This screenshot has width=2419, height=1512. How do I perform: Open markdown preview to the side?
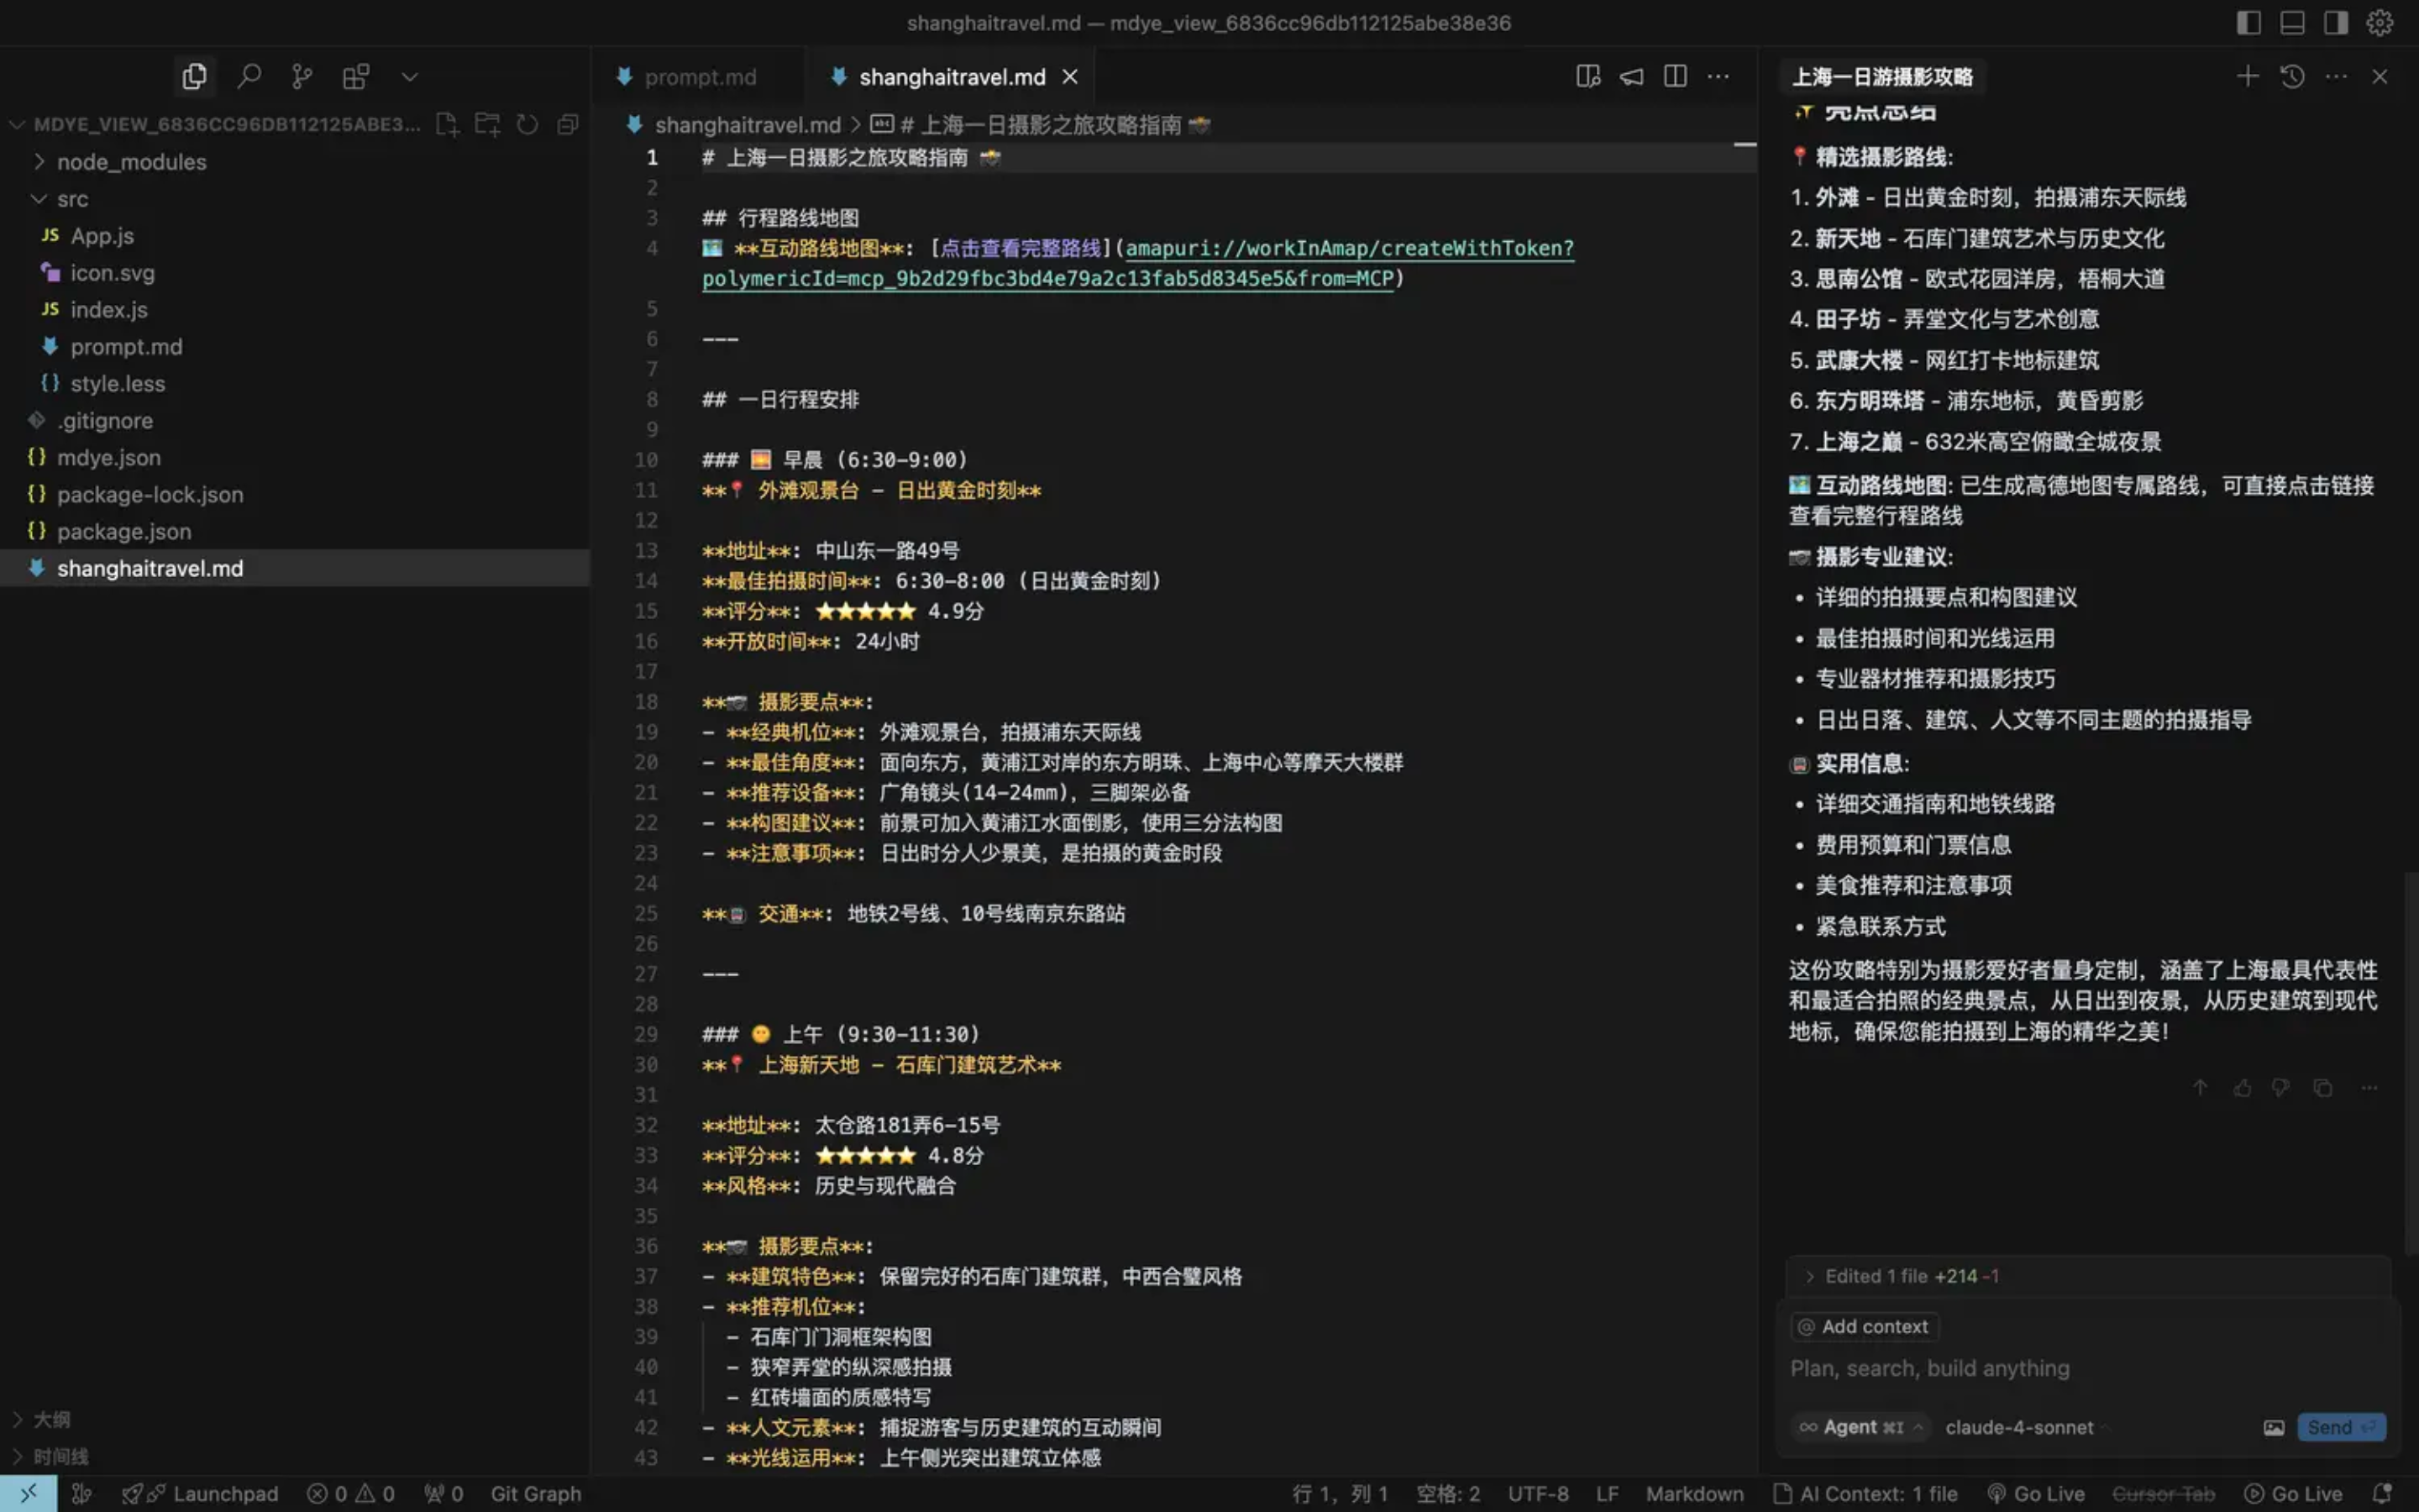[x=1587, y=76]
